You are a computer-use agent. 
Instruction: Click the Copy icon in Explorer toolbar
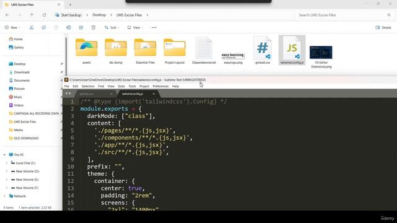(44, 27)
